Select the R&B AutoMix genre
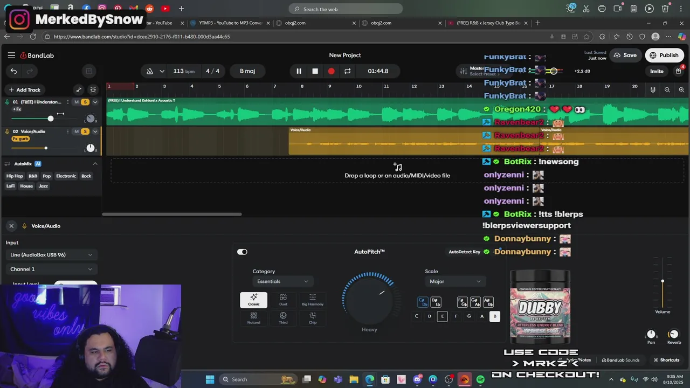This screenshot has height=388, width=690. click(x=33, y=176)
